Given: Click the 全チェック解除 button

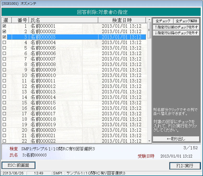Looking at the screenshot, I should point(186,21).
